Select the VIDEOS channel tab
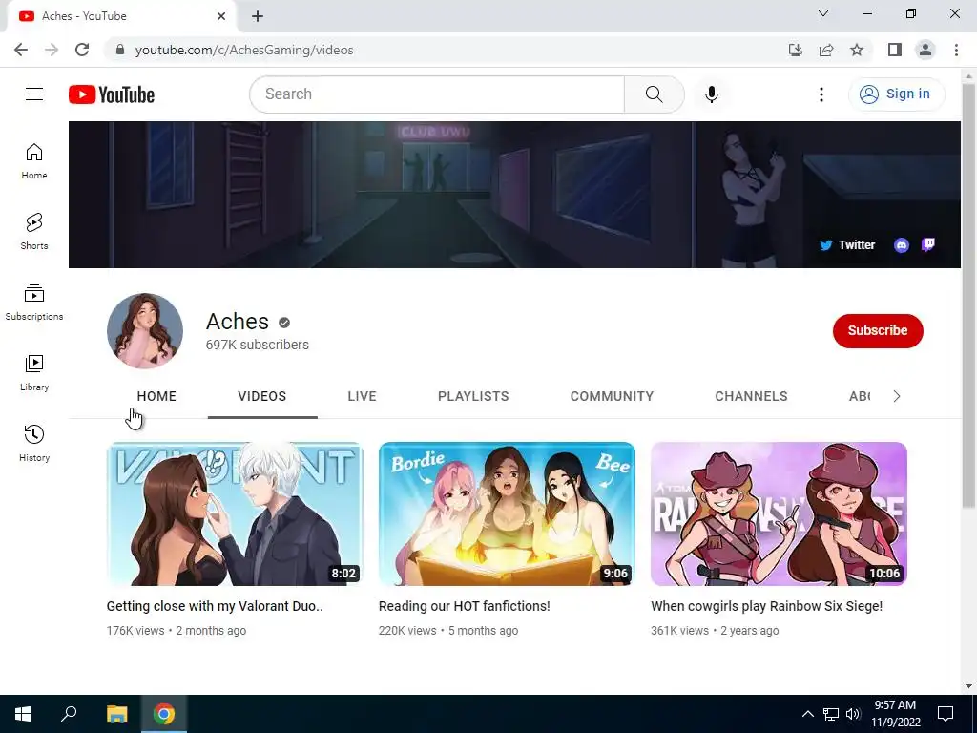Screen dimensions: 977x733 pos(262,396)
